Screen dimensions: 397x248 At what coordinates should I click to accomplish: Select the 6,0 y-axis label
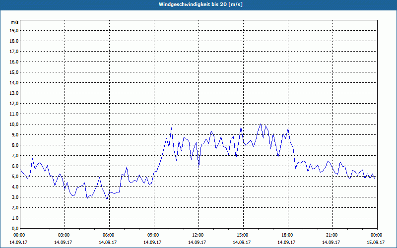pyautogui.click(x=15, y=166)
